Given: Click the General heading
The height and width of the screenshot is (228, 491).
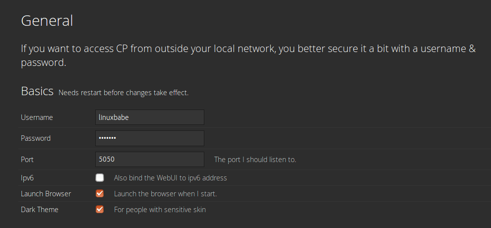Looking at the screenshot, I should 47,21.
